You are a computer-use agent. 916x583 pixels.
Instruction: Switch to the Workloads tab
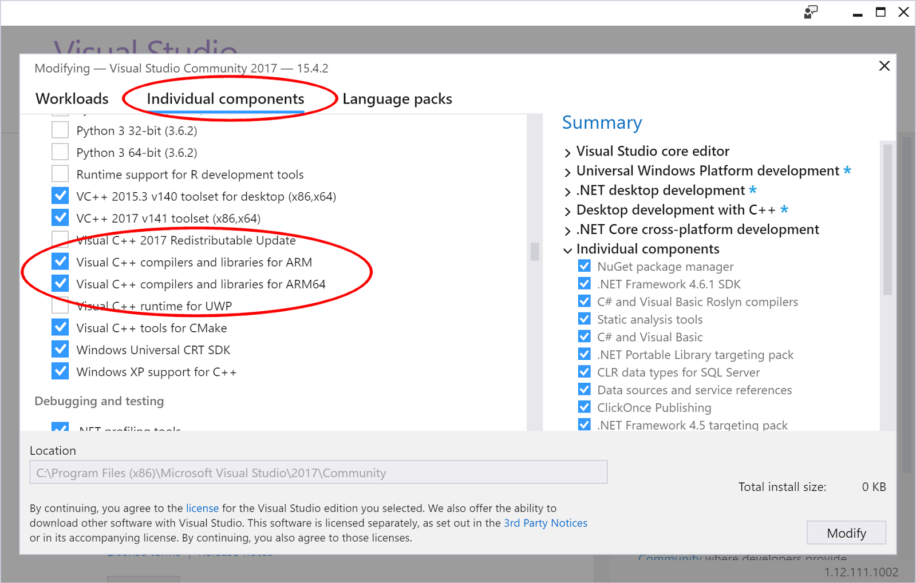click(72, 99)
